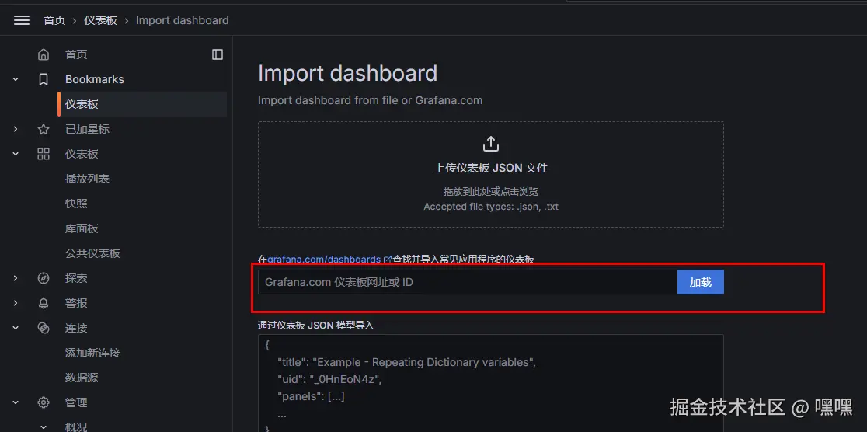Open the hamburger main menu
Viewport: 867px width, 432px height.
[22, 20]
